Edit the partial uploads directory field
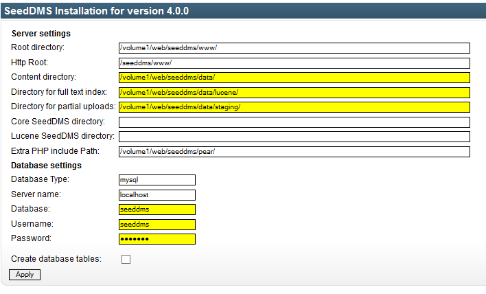 point(294,107)
